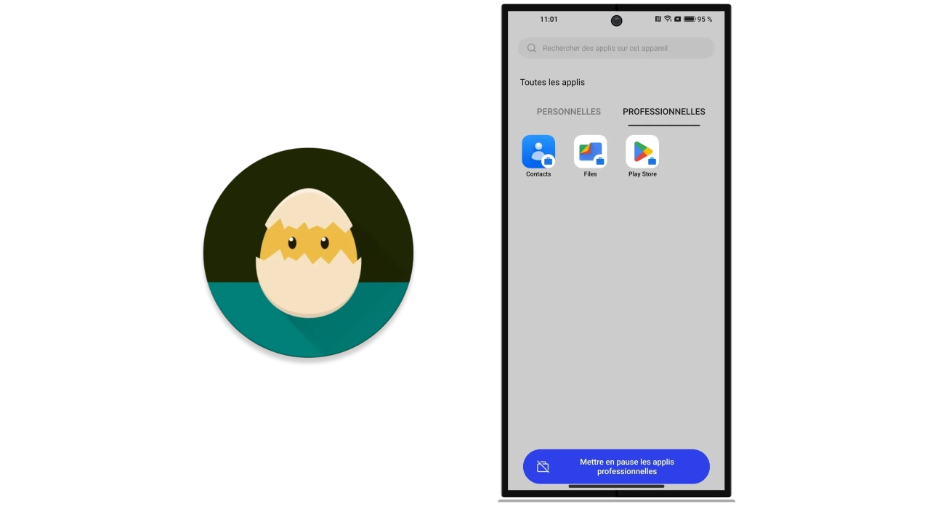Switch to the PERSONNELLES tab
Viewport: 930px width, 506px height.
pyautogui.click(x=568, y=112)
